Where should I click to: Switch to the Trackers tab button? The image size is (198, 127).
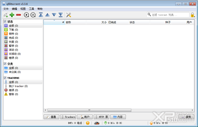(68, 117)
